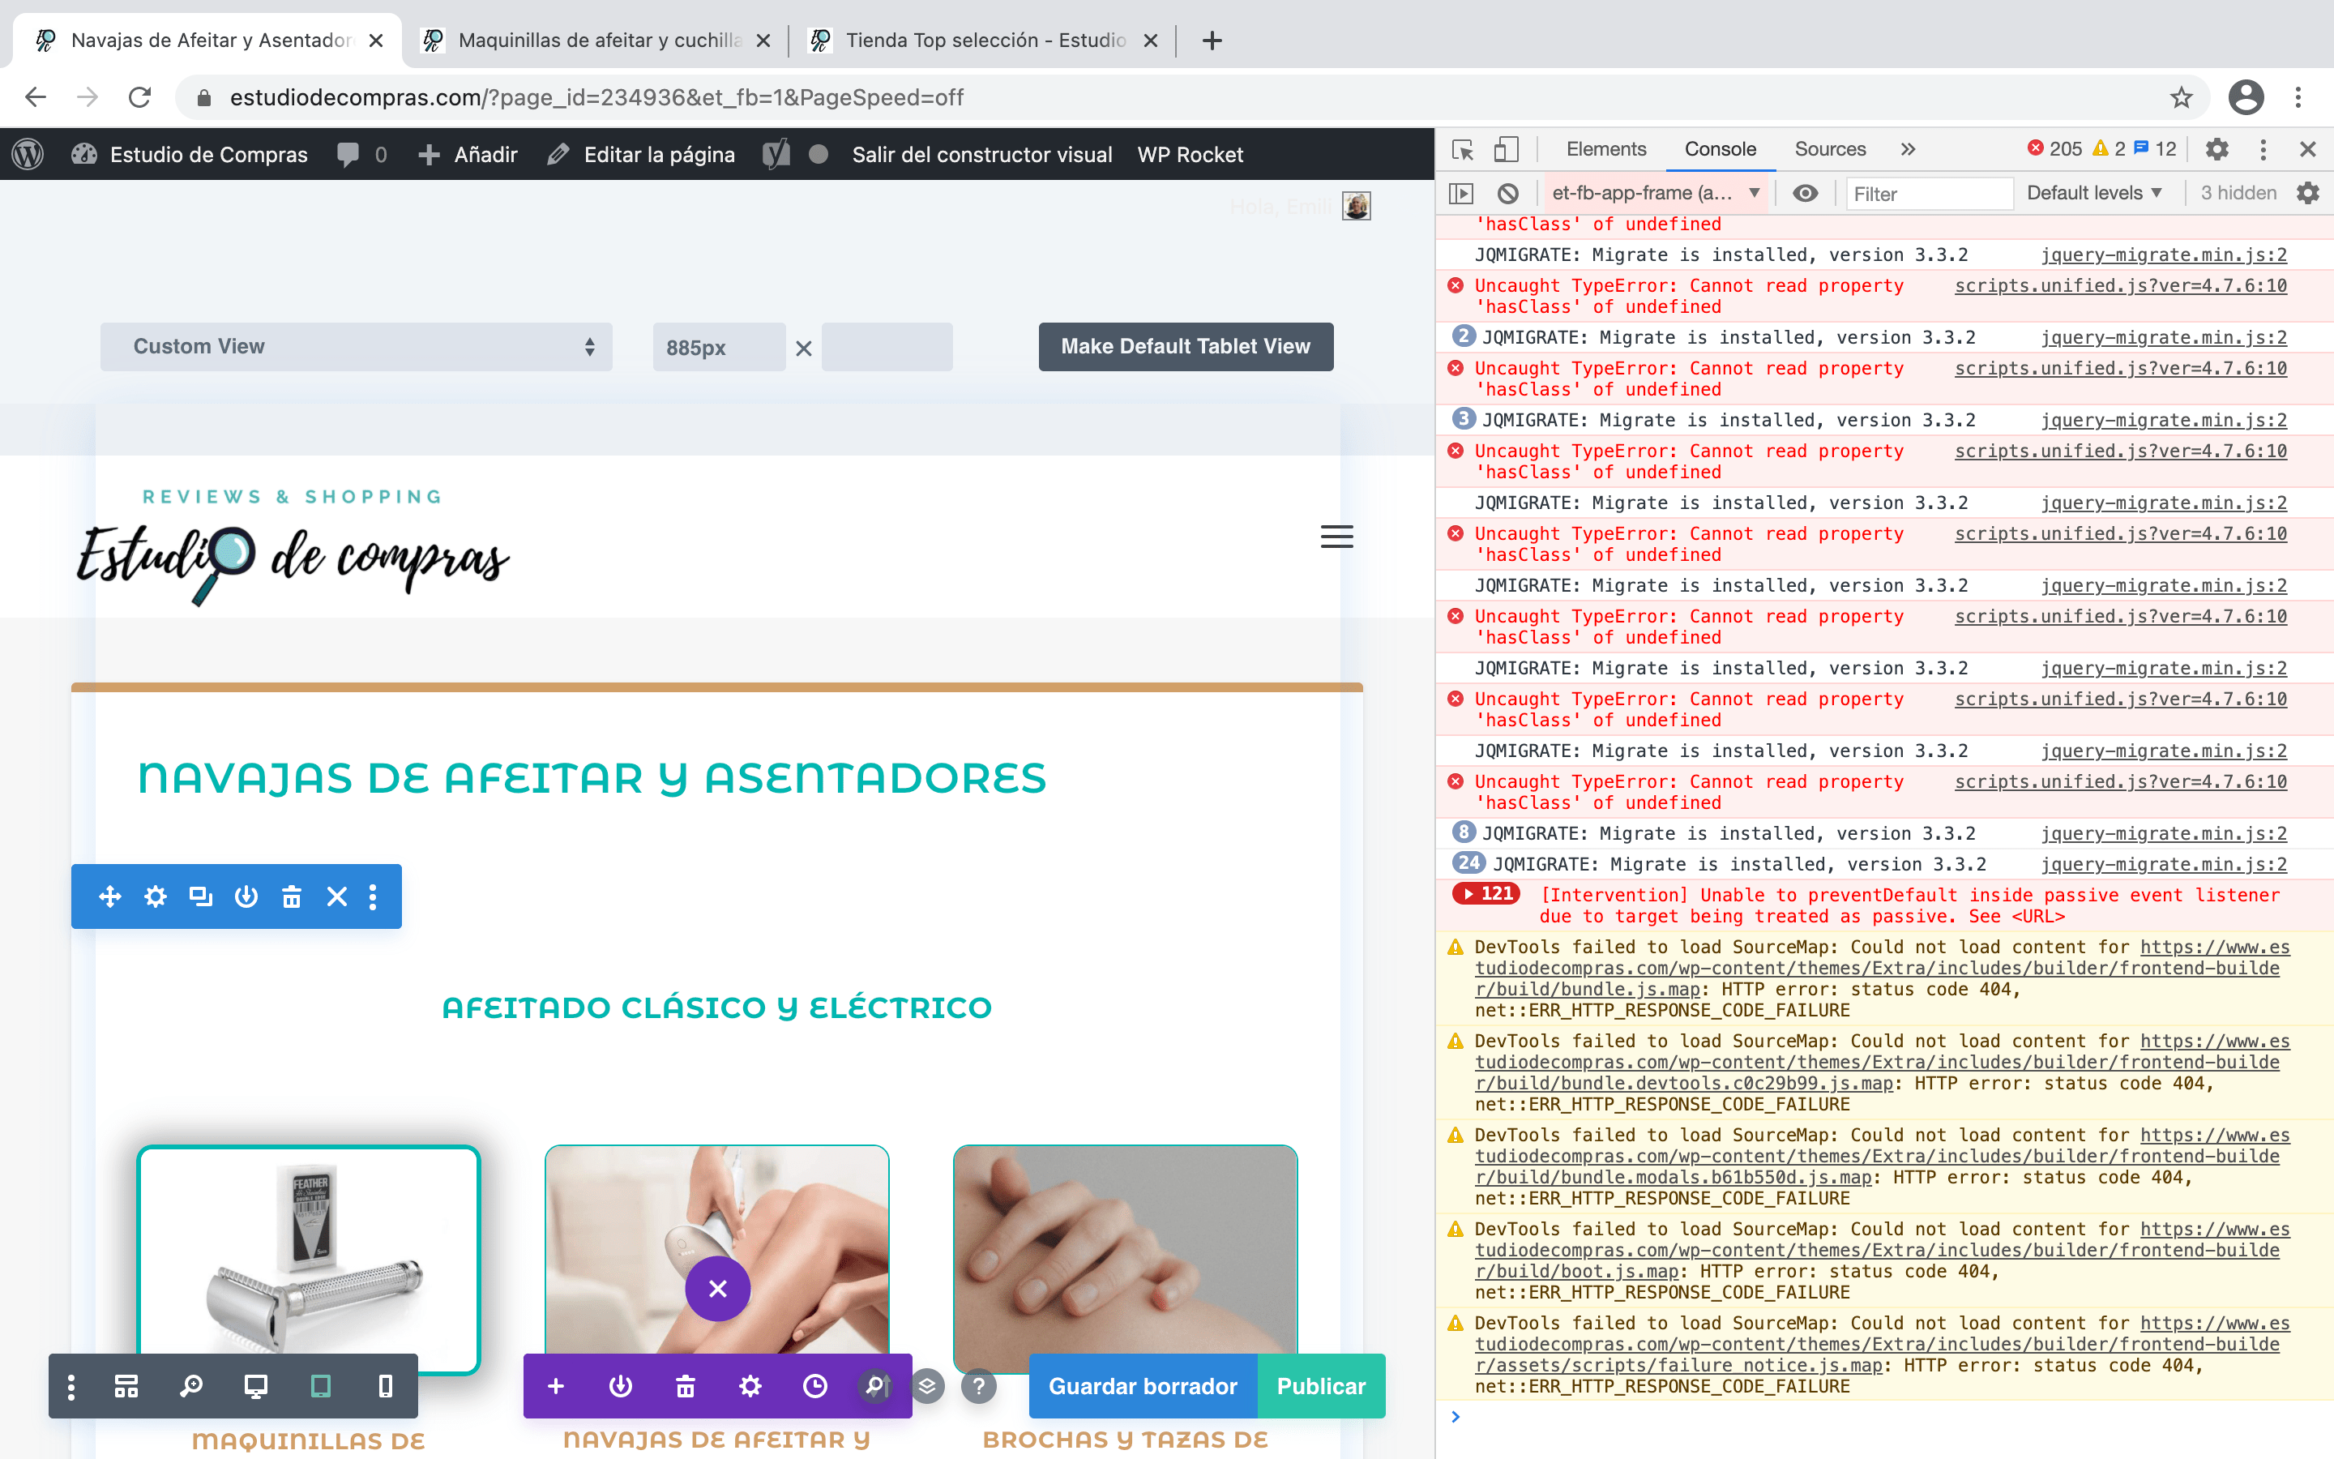2334x1459 pixels.
Task: Open the layers view icon
Action: [927, 1387]
